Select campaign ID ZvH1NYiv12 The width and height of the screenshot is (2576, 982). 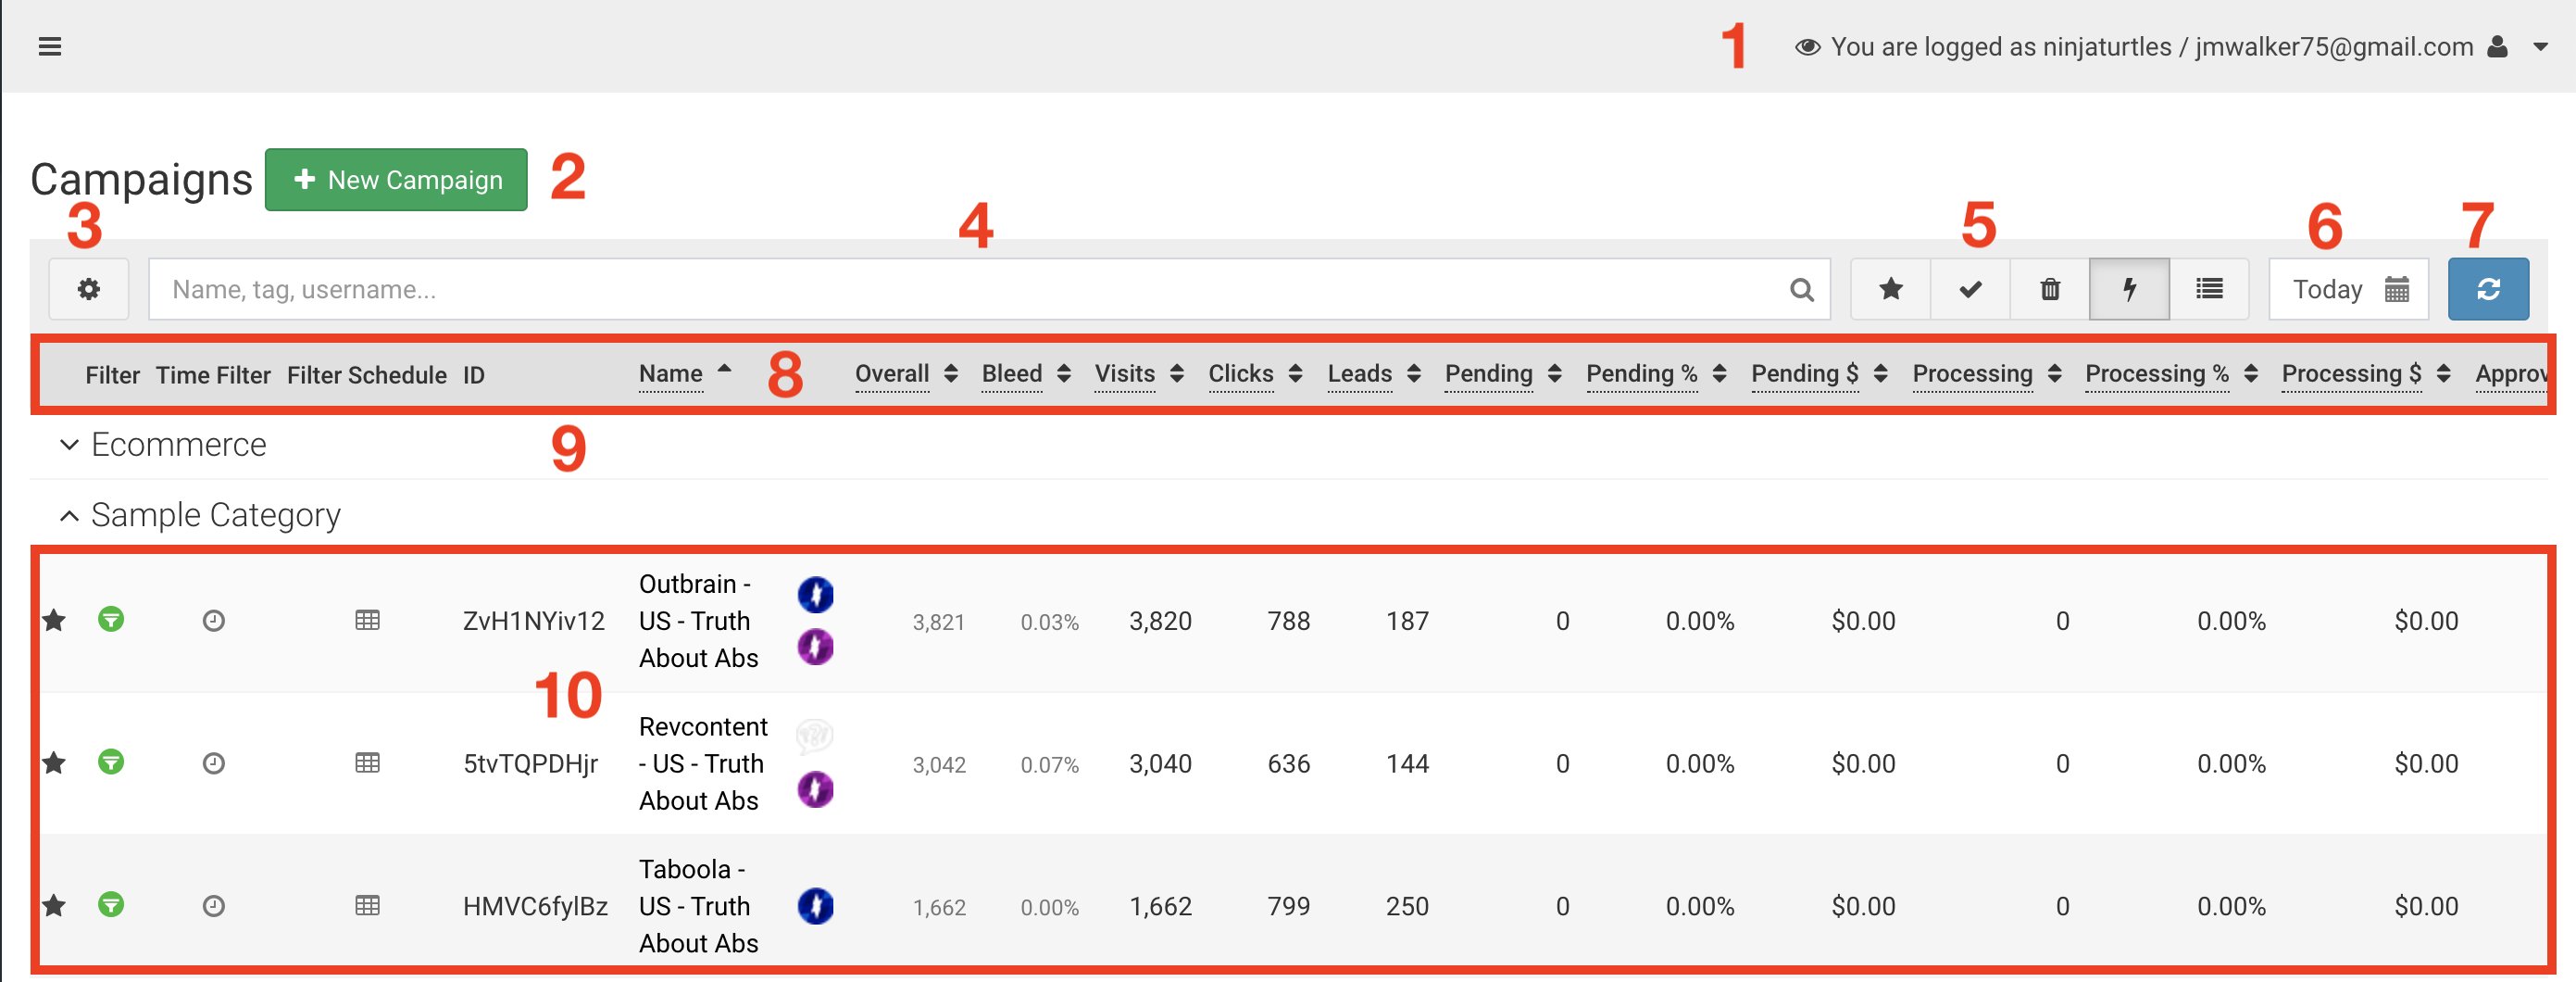534,621
